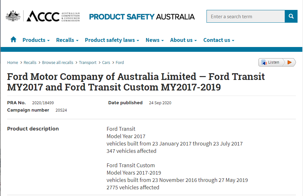
Task: Expand the Recalls dropdown menu
Action: (x=67, y=40)
